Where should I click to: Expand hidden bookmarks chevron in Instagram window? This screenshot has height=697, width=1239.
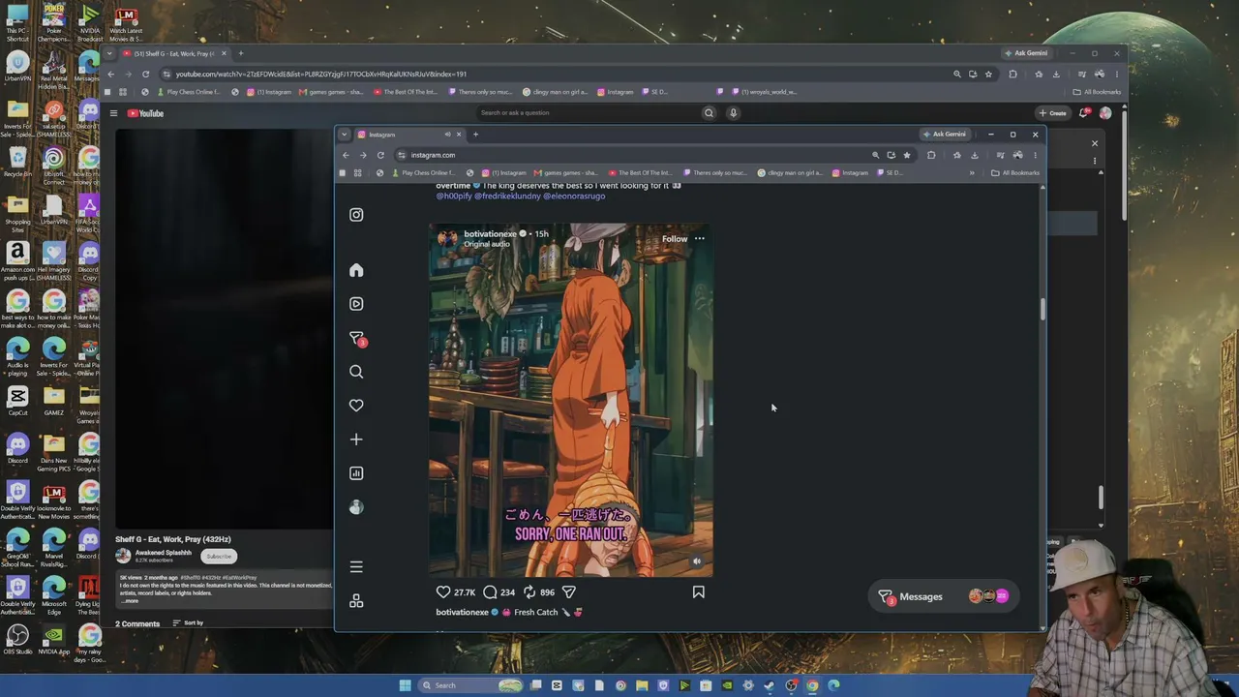(x=972, y=173)
